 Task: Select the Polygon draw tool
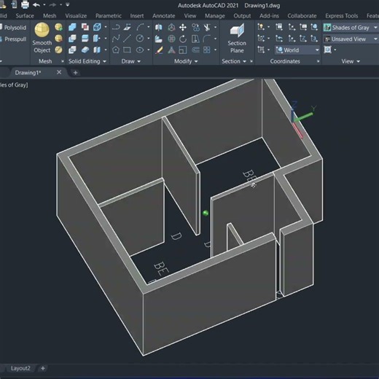pos(116,50)
